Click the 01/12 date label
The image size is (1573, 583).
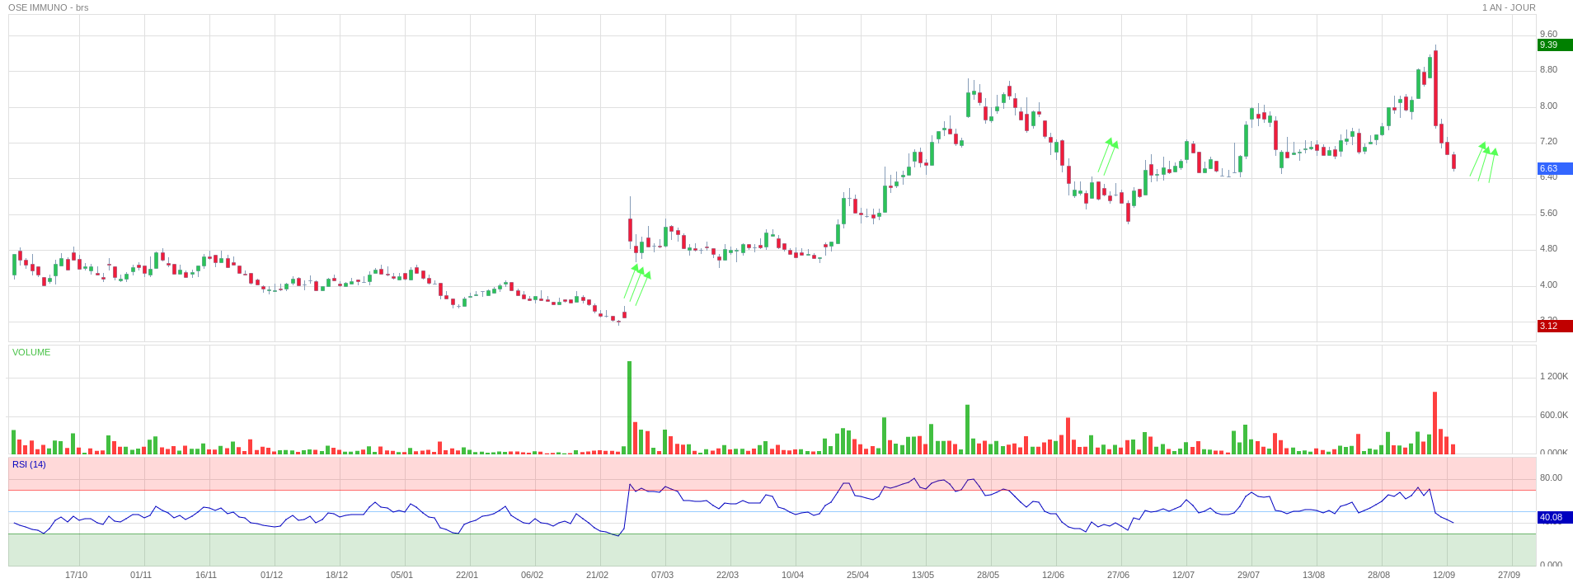271,576
